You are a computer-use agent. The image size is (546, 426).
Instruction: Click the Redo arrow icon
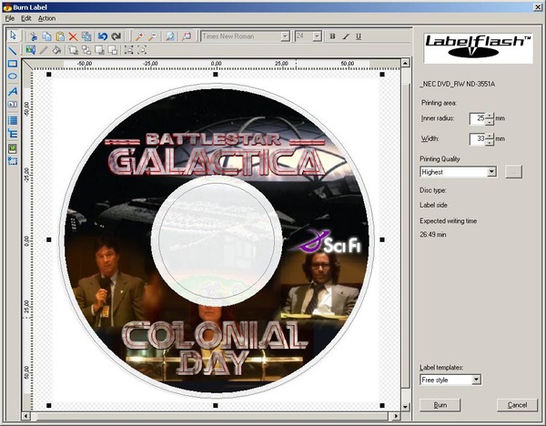pos(116,36)
